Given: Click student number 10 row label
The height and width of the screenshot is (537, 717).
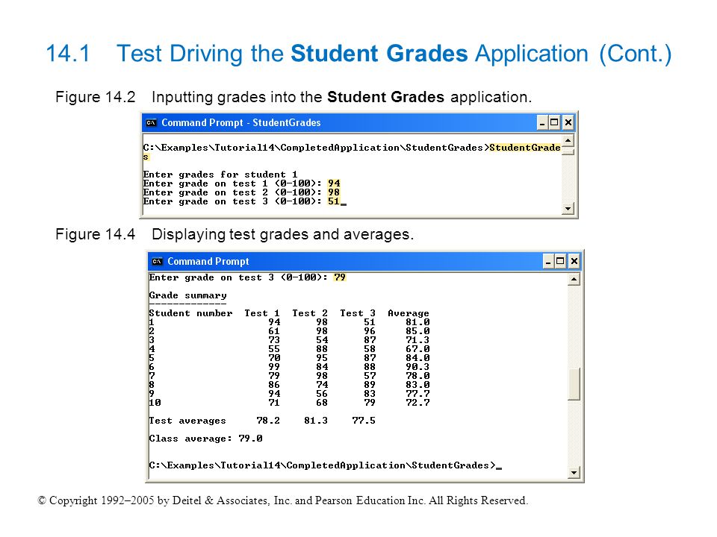Looking at the screenshot, I should click(x=155, y=403).
